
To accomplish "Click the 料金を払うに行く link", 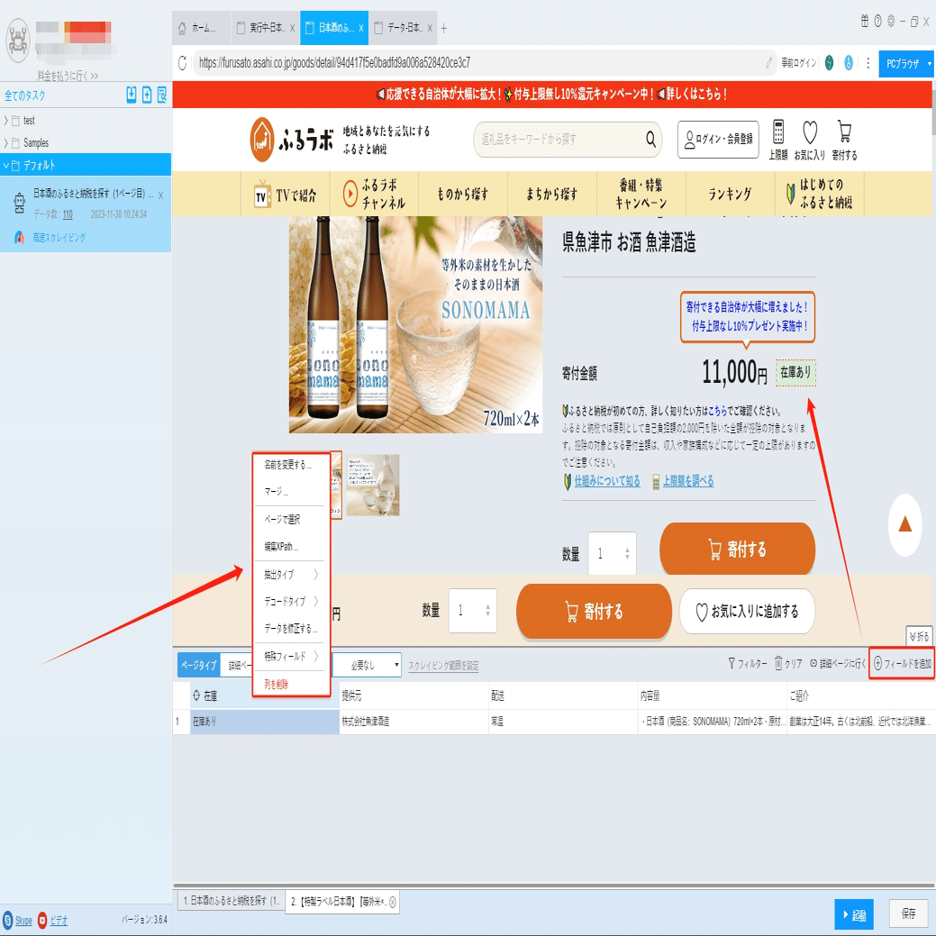I will (67, 76).
